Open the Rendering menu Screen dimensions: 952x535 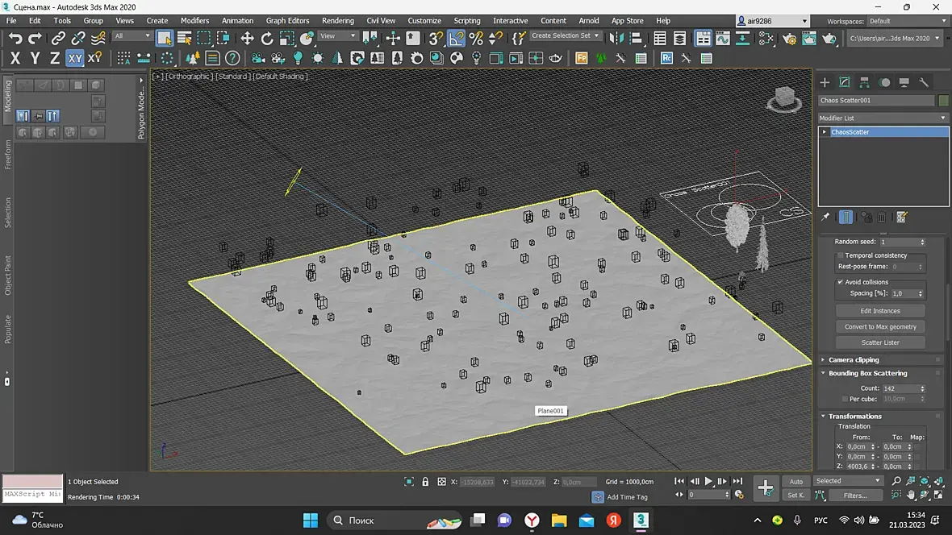click(337, 20)
